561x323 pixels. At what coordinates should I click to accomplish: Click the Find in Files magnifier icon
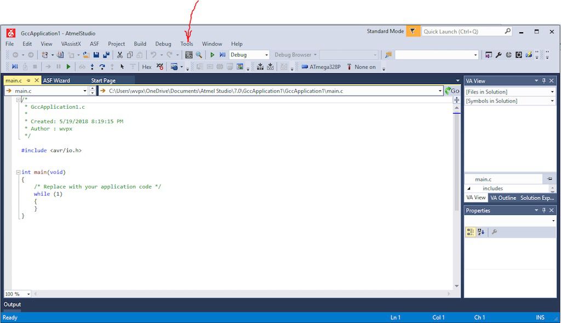pyautogui.click(x=199, y=55)
